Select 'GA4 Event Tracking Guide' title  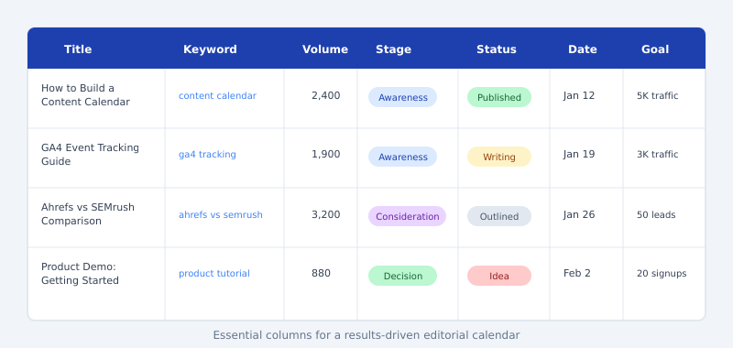90,155
